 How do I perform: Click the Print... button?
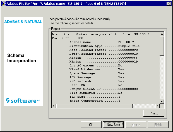pos(153,113)
